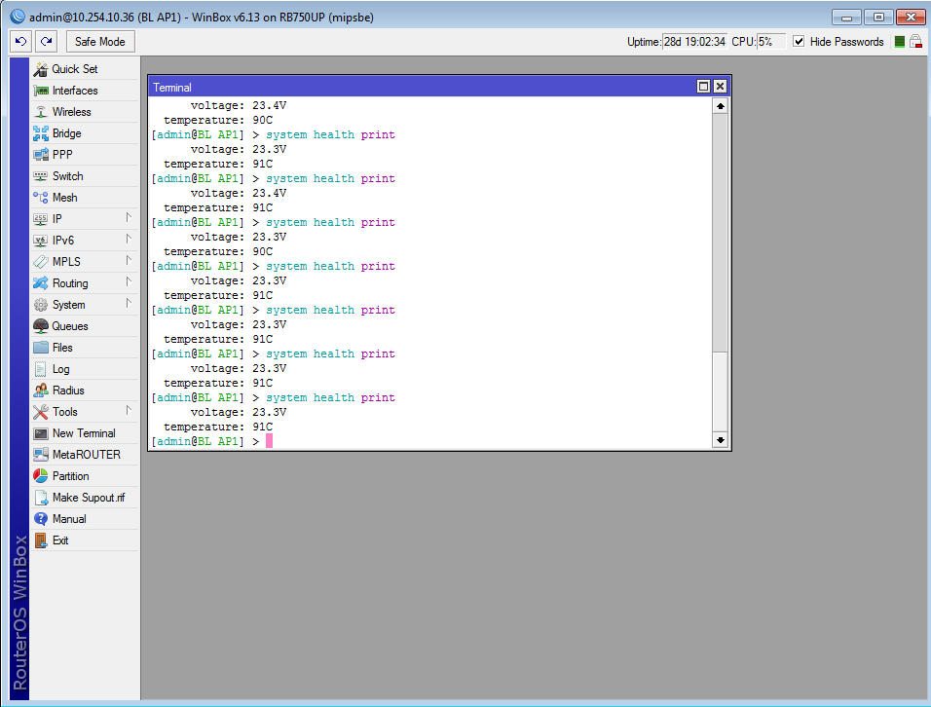
Task: Click the terminal command prompt line
Action: tap(390, 441)
